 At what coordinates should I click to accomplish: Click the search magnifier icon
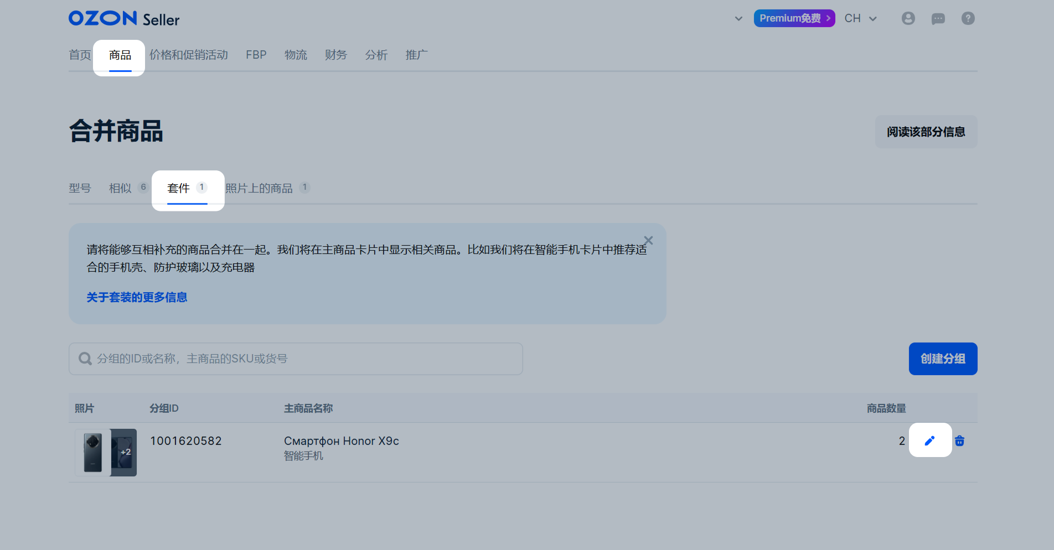(85, 359)
